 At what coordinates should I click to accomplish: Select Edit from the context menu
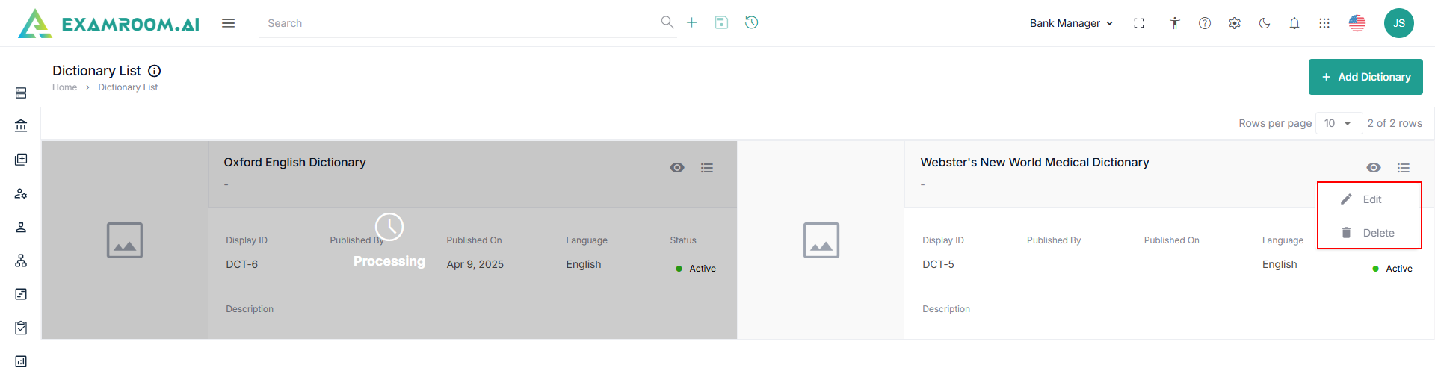[1369, 199]
